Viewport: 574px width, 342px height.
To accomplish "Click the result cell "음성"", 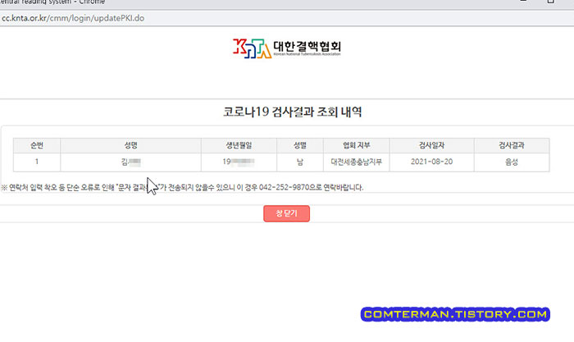I will (x=512, y=162).
